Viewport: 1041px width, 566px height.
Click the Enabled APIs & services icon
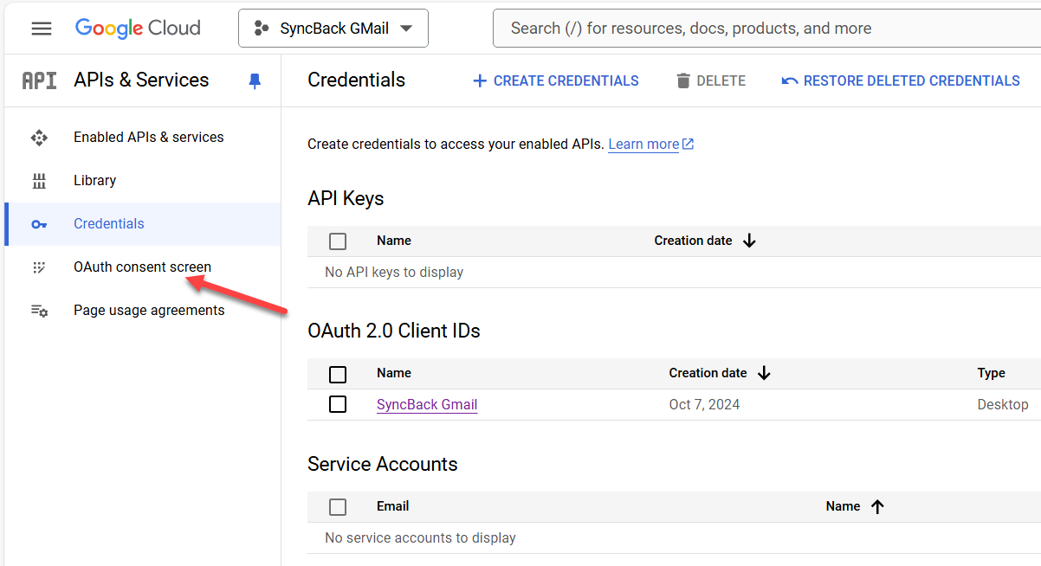39,138
